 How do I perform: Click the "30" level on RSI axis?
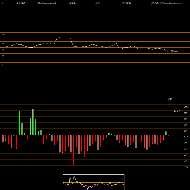[3, 56]
